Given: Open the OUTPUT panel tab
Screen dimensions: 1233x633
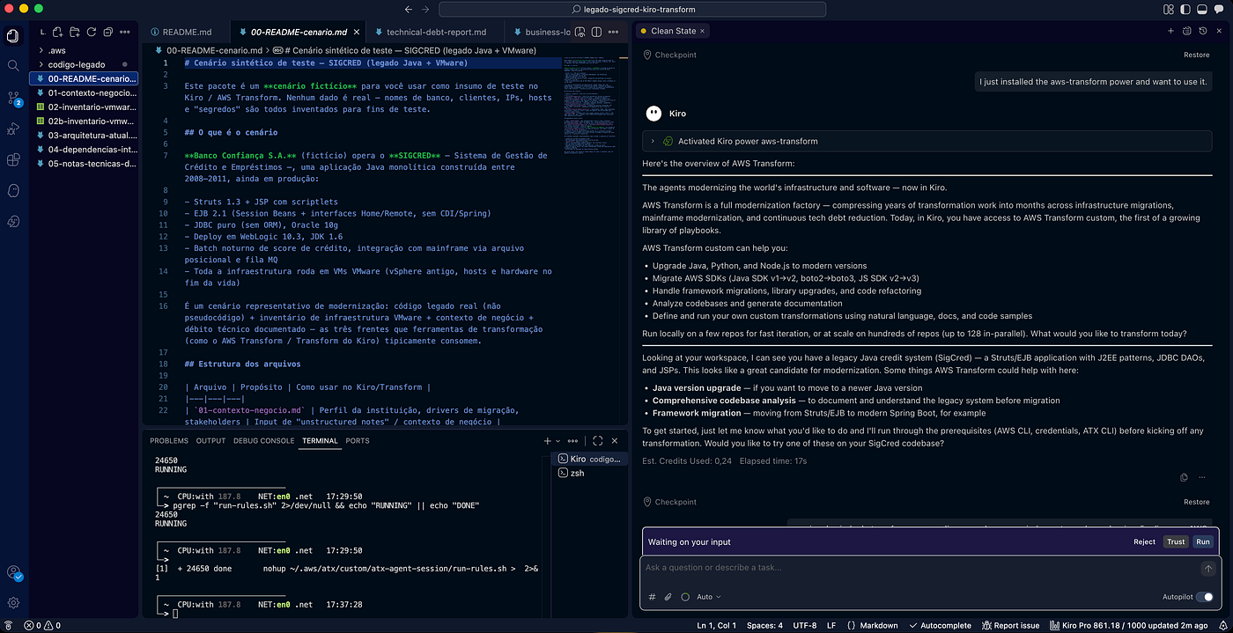Looking at the screenshot, I should click(x=210, y=440).
